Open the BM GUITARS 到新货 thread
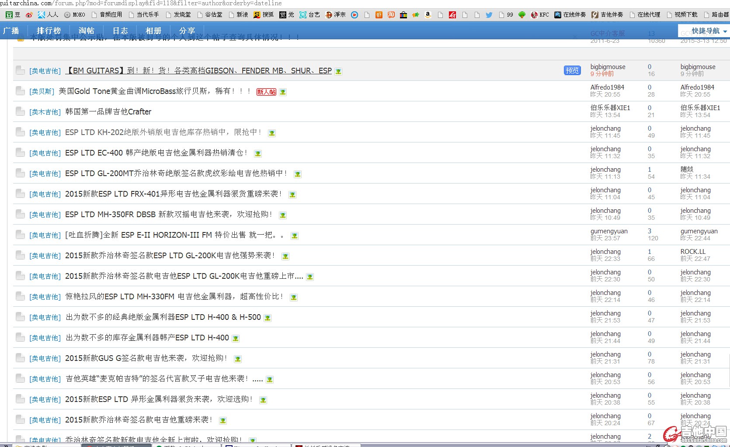This screenshot has height=447, width=730. tap(199, 71)
